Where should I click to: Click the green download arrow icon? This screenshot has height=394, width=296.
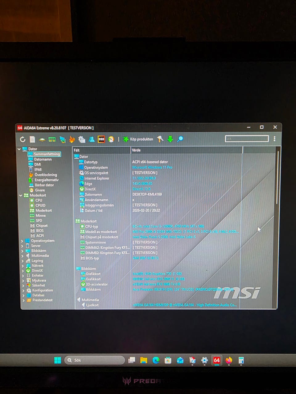pyautogui.click(x=170, y=139)
